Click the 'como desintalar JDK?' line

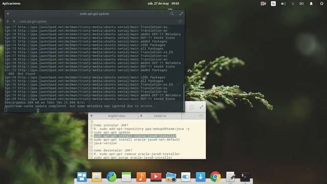113,150
